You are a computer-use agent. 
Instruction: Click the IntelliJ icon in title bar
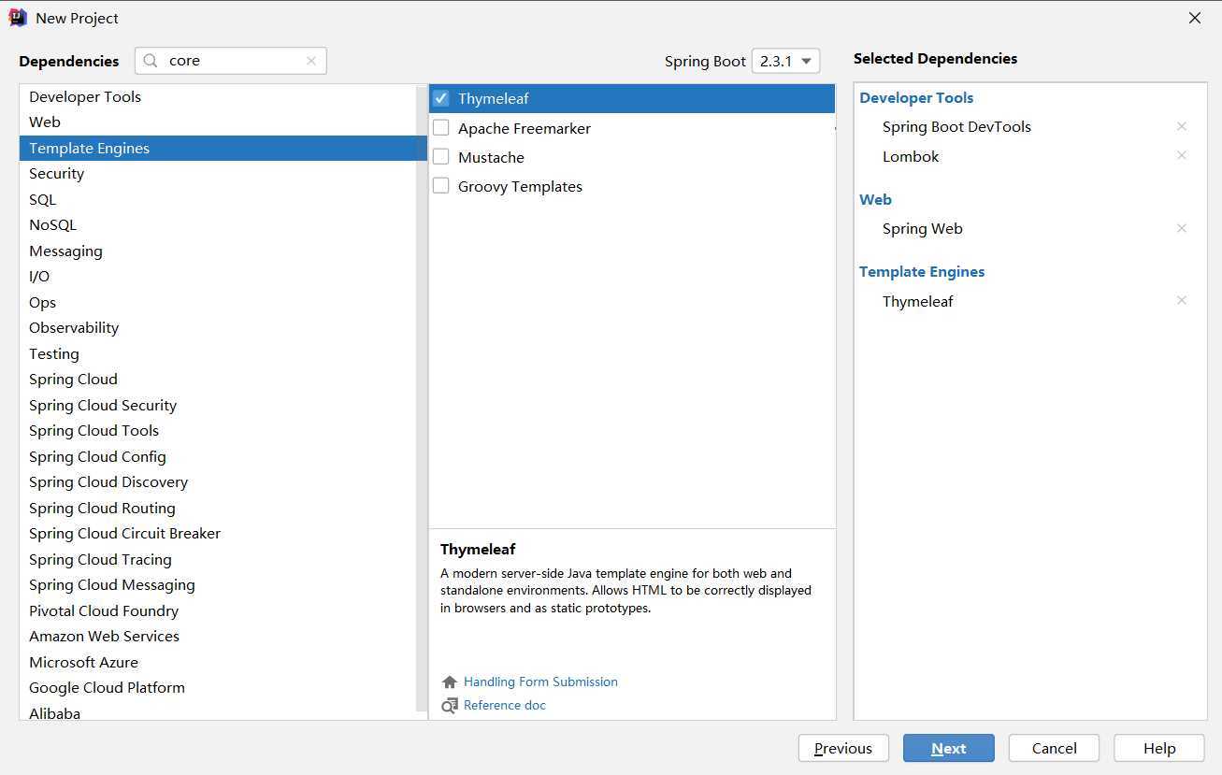point(18,18)
